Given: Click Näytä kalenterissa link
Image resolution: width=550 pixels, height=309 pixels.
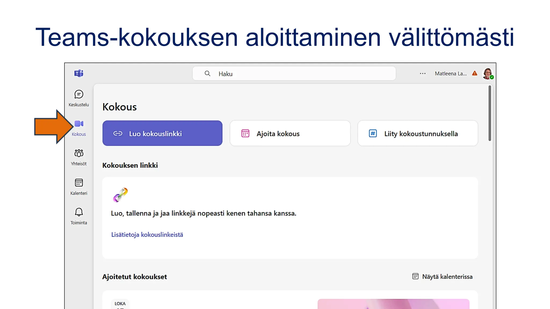Looking at the screenshot, I should (447, 277).
